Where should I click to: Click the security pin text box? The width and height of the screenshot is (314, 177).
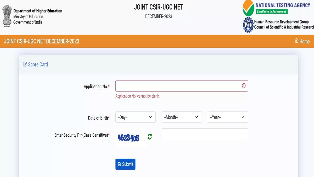click(205, 134)
